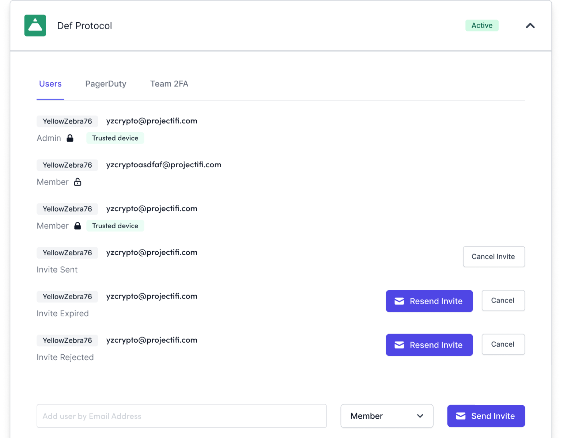Toggle the unlock icon next to first Member
This screenshot has height=438, width=563.
click(77, 182)
